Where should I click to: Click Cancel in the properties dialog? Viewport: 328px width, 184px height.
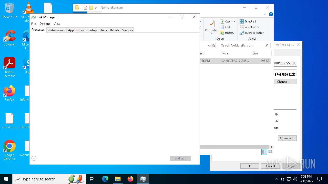270,166
